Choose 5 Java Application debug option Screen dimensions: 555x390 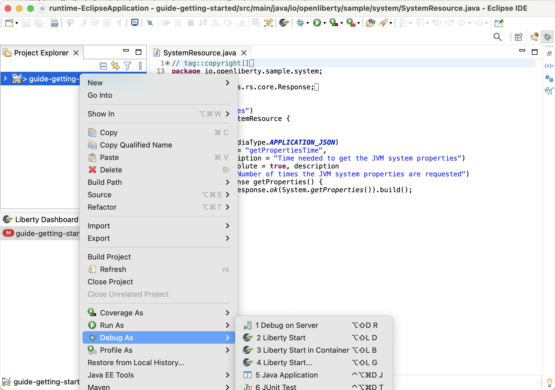[314, 375]
